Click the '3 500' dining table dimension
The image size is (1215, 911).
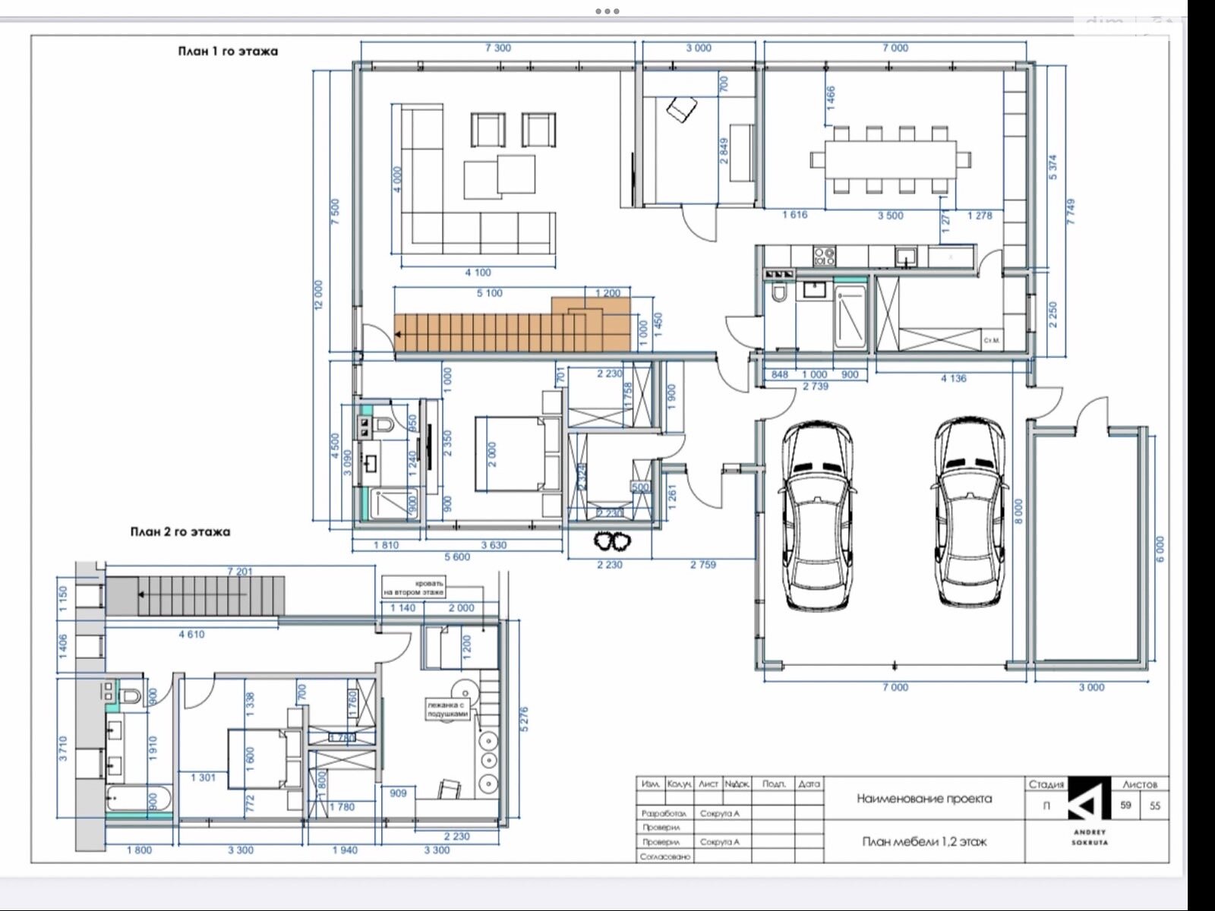(x=890, y=216)
